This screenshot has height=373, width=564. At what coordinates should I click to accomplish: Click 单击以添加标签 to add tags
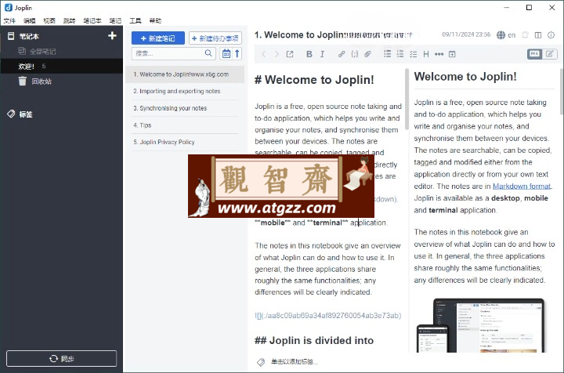(295, 361)
